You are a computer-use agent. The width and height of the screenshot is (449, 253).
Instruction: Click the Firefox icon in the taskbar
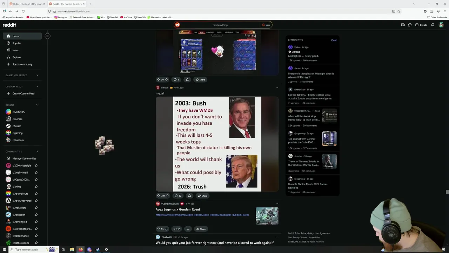pos(81,249)
